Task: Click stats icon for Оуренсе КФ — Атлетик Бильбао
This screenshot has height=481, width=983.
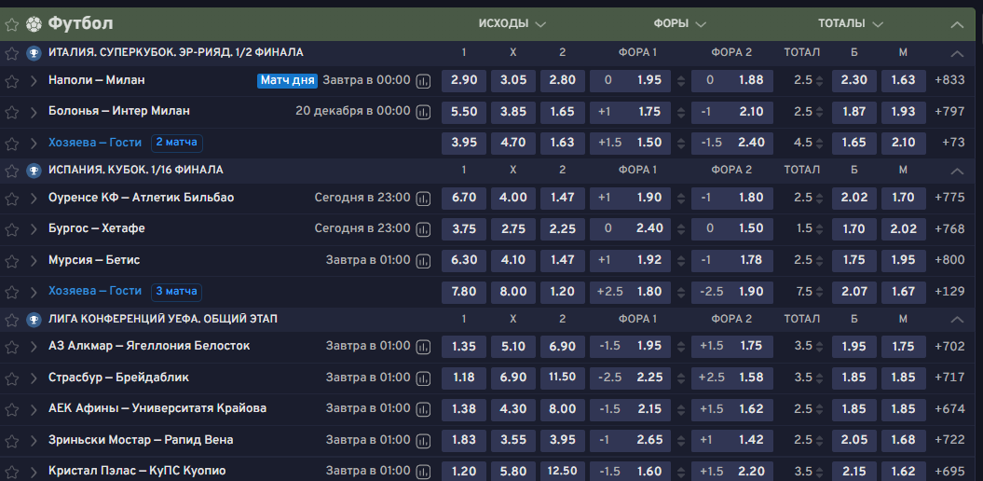Action: [x=424, y=199]
